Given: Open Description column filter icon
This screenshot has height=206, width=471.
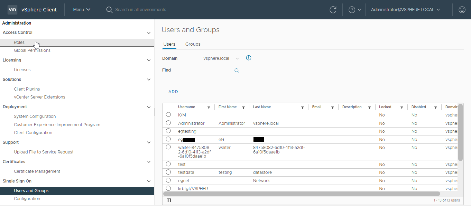Looking at the screenshot, I should [370, 107].
